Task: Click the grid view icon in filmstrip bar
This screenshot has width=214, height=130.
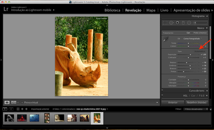Action: coord(18,109)
